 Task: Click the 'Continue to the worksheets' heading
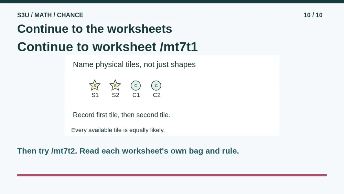95,29
